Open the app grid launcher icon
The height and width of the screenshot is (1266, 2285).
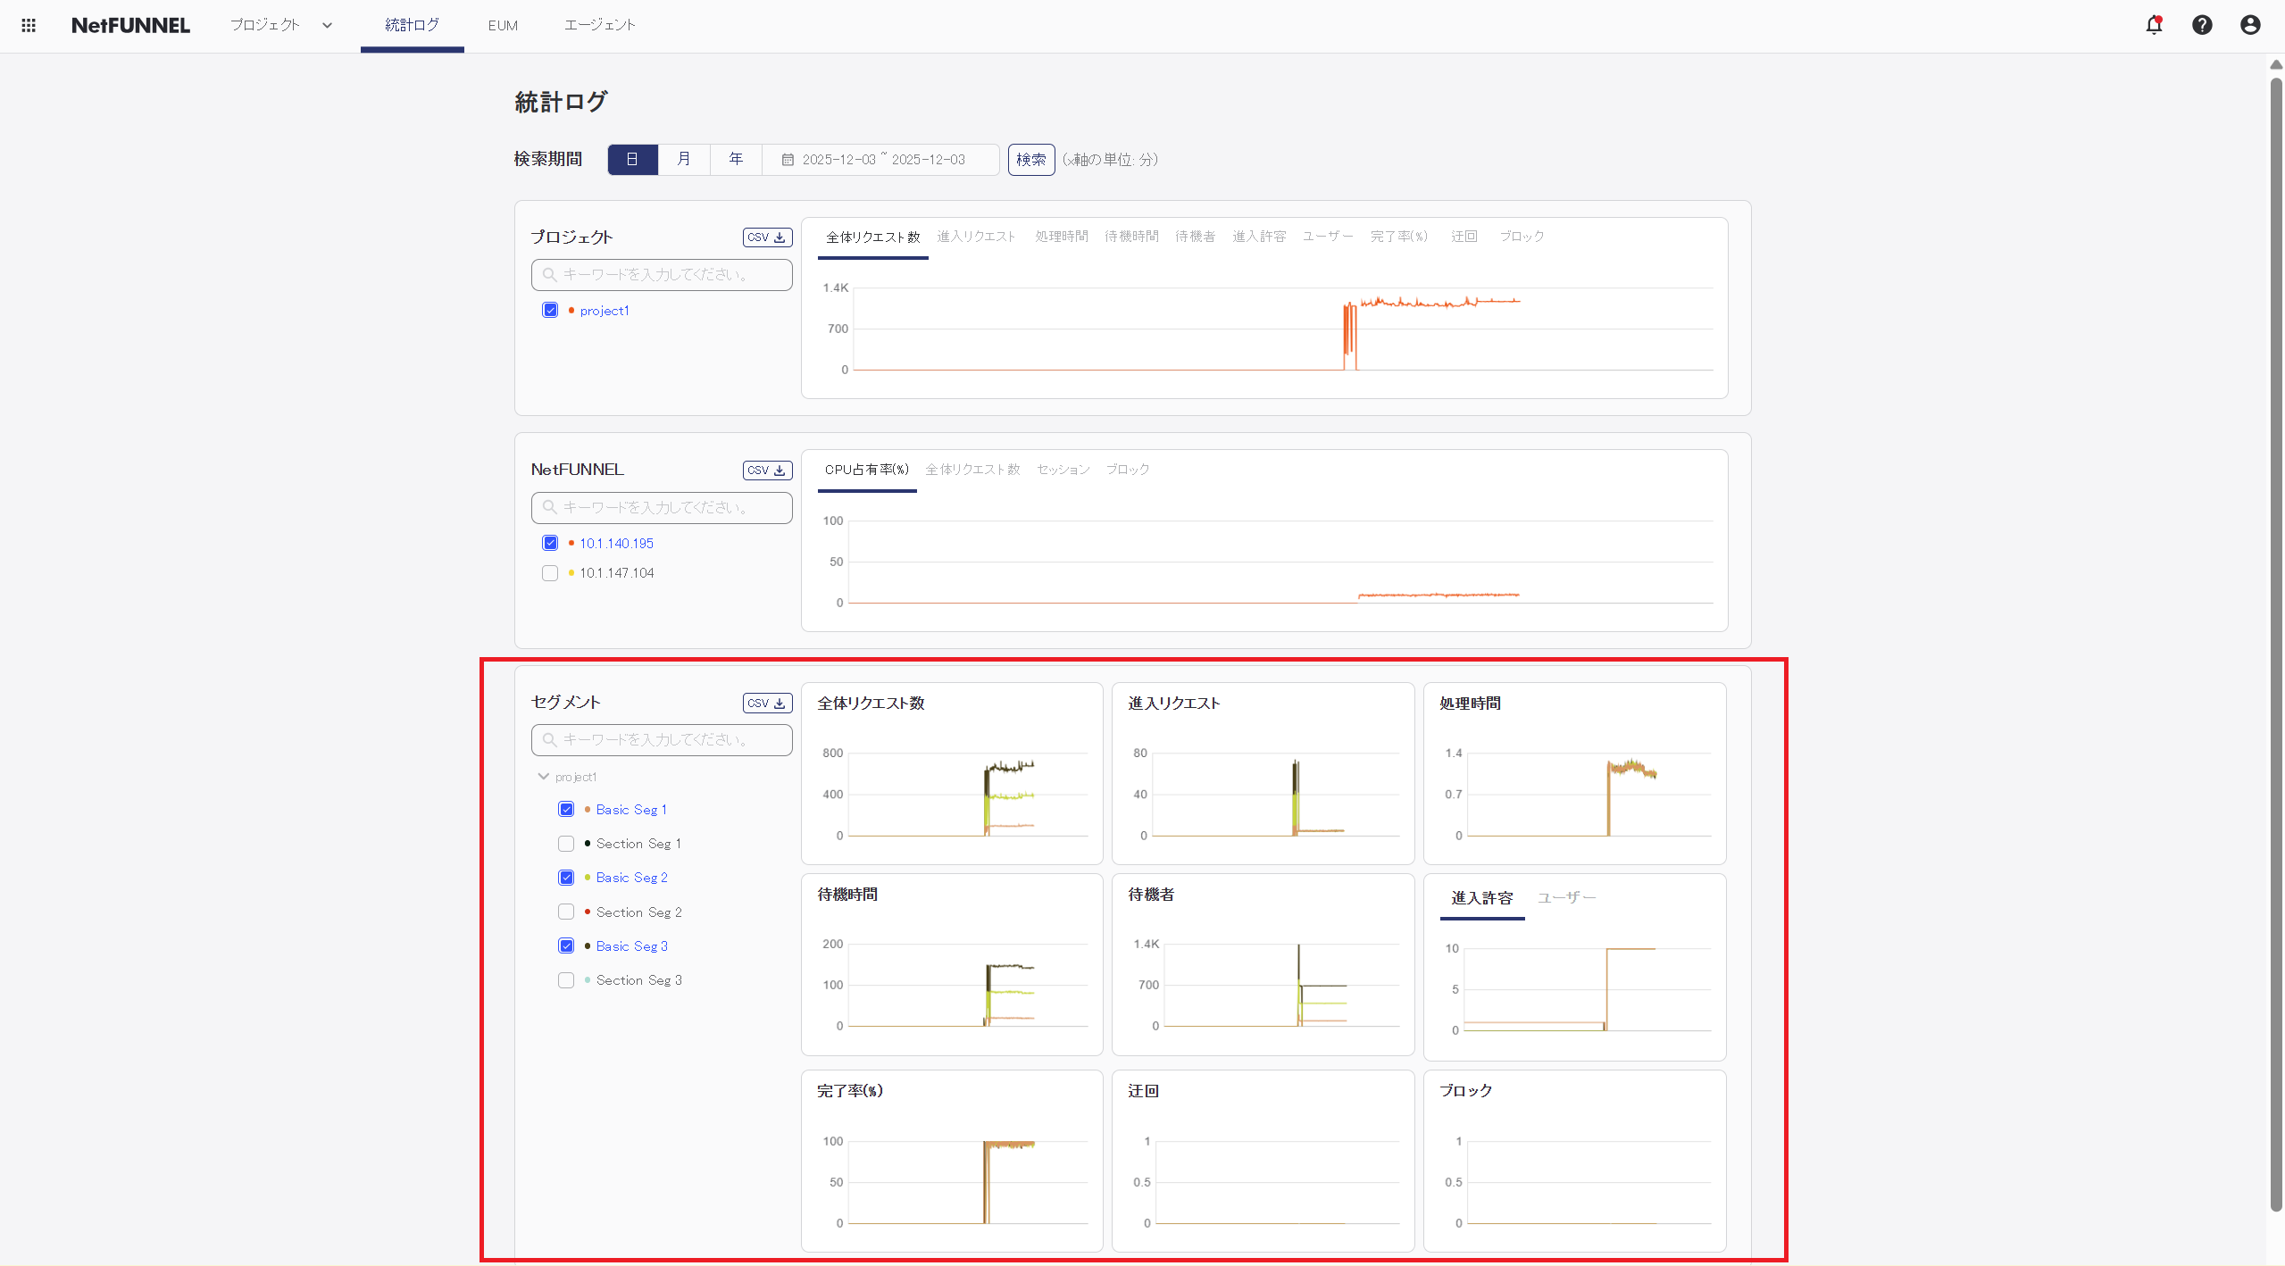28,25
